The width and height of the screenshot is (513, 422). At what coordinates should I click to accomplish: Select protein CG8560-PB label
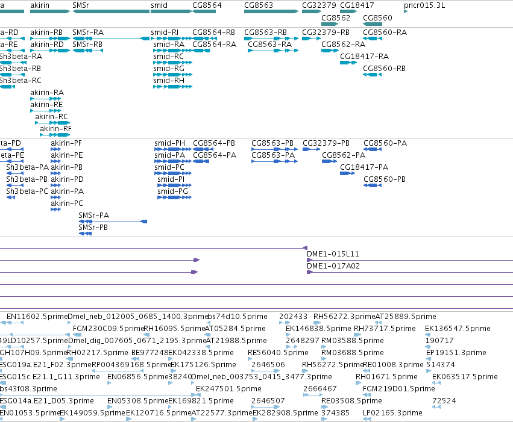[x=385, y=179]
